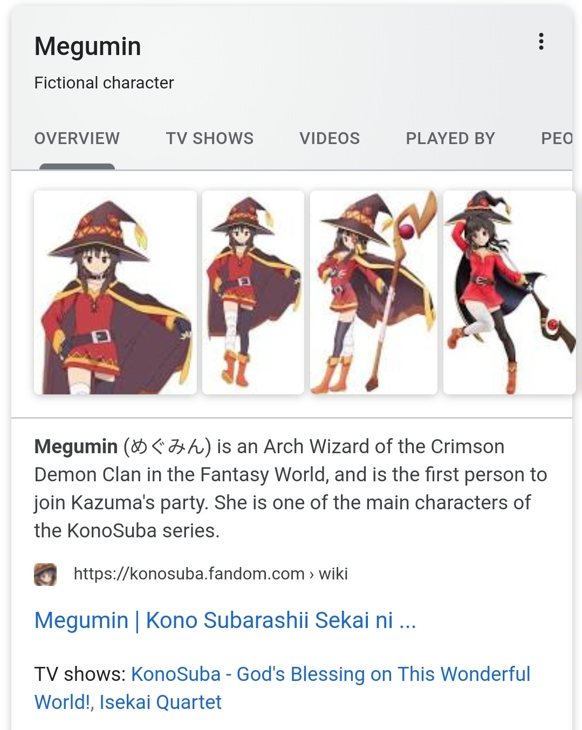
Task: Click the Fictional character subtitle
Action: pyautogui.click(x=104, y=83)
